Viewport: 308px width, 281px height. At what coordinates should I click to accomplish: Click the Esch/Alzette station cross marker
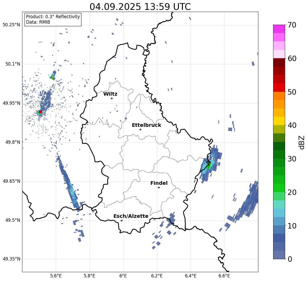pos(121,220)
